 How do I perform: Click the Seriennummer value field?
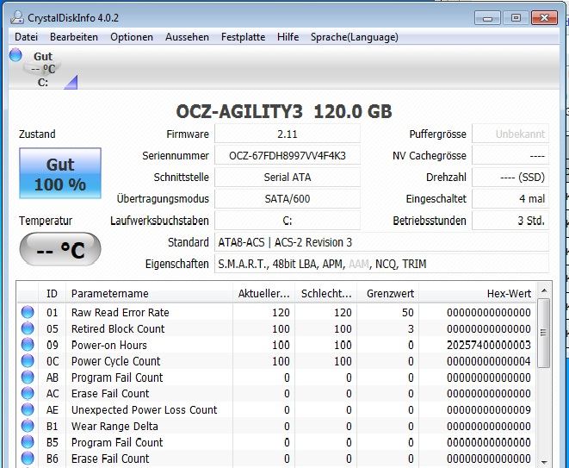click(x=288, y=156)
